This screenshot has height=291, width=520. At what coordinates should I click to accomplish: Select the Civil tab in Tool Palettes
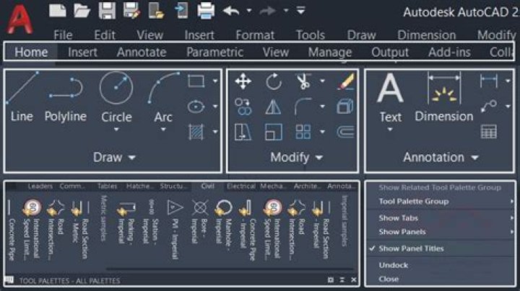(207, 186)
